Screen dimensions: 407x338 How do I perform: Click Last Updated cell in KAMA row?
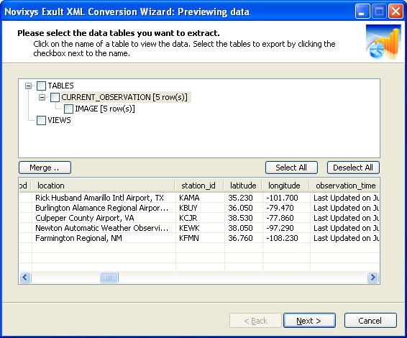(344, 198)
